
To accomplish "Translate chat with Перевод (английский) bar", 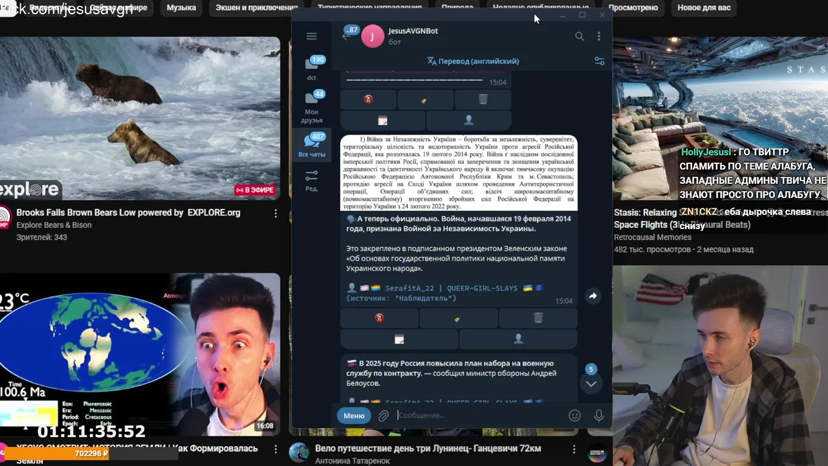I will tap(473, 61).
